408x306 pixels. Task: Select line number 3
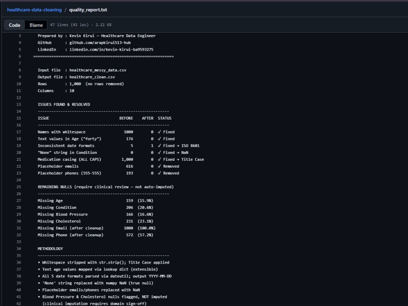click(20, 35)
